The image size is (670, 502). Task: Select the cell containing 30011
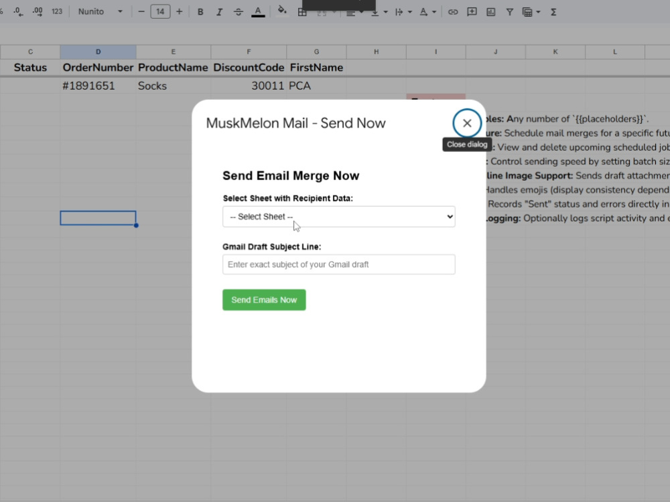[x=249, y=86]
